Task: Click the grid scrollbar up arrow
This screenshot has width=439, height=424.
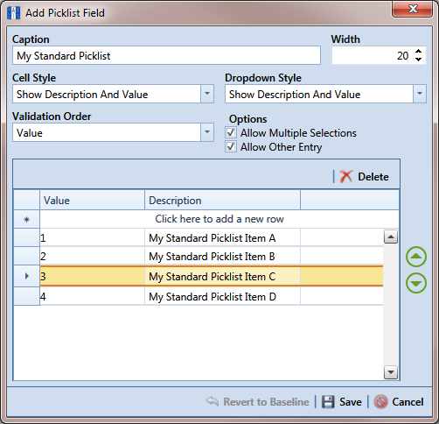Action: point(391,237)
